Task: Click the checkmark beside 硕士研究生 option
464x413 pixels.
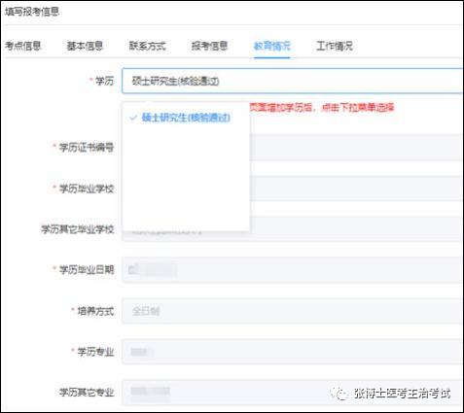Action: [133, 118]
